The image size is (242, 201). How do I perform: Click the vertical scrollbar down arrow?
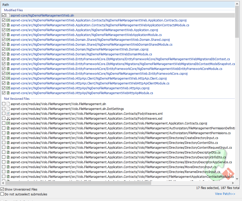point(237,179)
